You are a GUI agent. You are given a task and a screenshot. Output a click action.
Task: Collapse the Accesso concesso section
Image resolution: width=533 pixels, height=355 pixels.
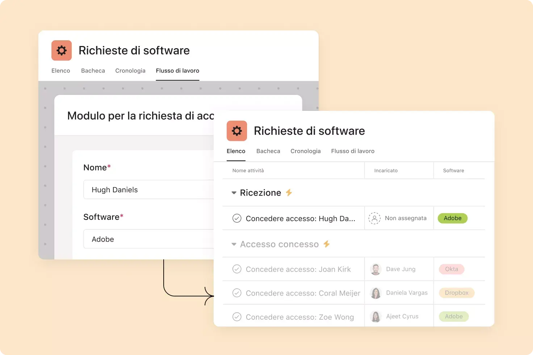234,244
